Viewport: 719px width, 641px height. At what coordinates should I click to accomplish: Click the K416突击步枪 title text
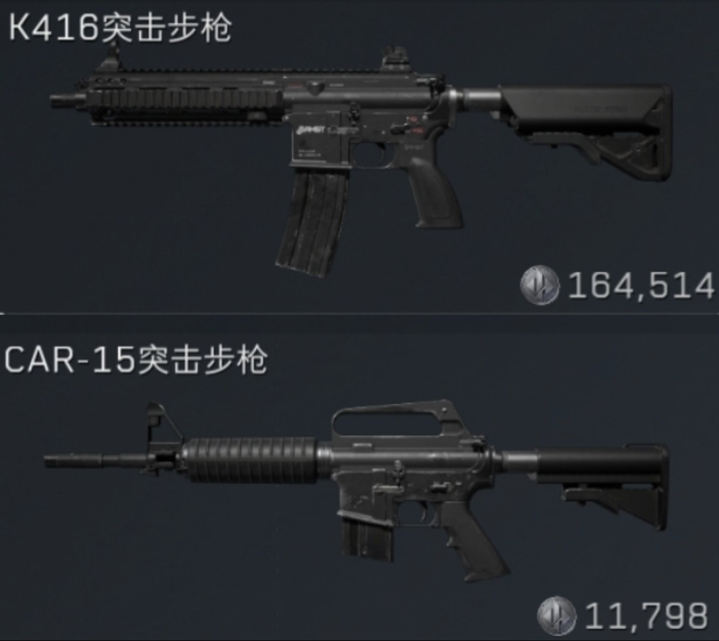coord(120,27)
